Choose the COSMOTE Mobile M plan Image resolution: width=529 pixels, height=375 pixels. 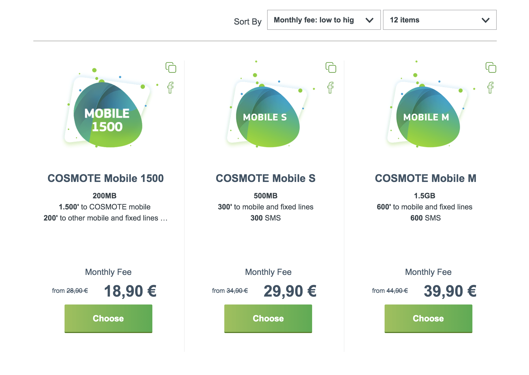[x=428, y=318]
